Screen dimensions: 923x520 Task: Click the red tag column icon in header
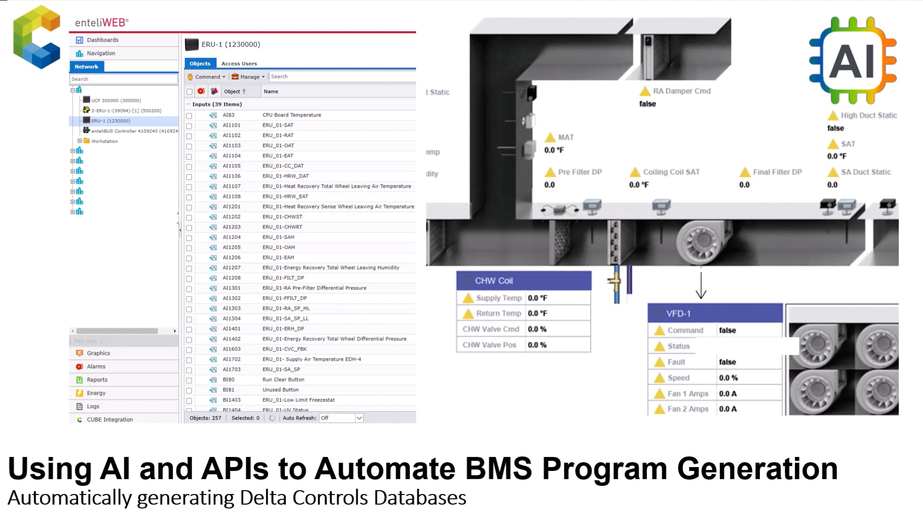click(x=214, y=91)
